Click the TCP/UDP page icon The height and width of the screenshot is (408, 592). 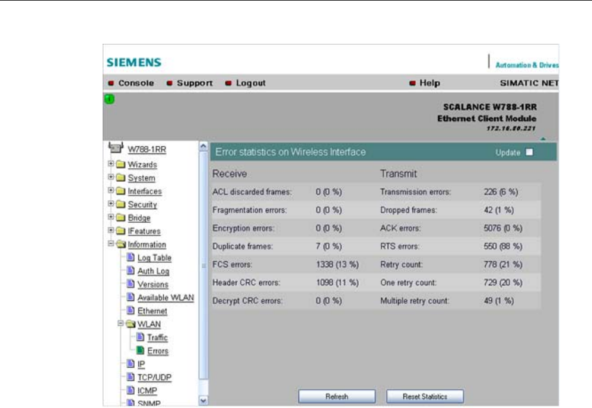pyautogui.click(x=131, y=377)
